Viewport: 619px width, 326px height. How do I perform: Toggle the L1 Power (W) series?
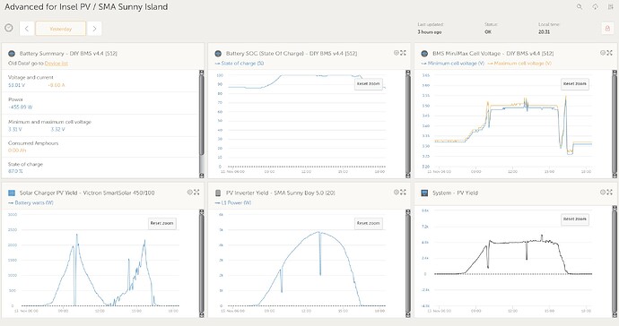[x=233, y=202]
